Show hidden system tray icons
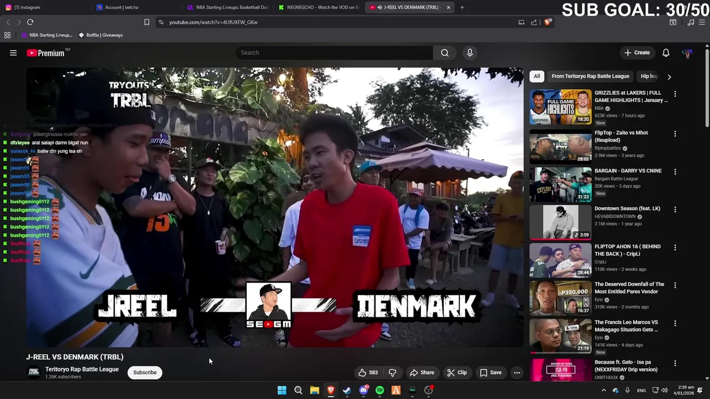 (x=603, y=390)
